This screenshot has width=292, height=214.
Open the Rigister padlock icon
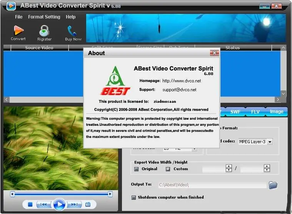click(x=44, y=30)
